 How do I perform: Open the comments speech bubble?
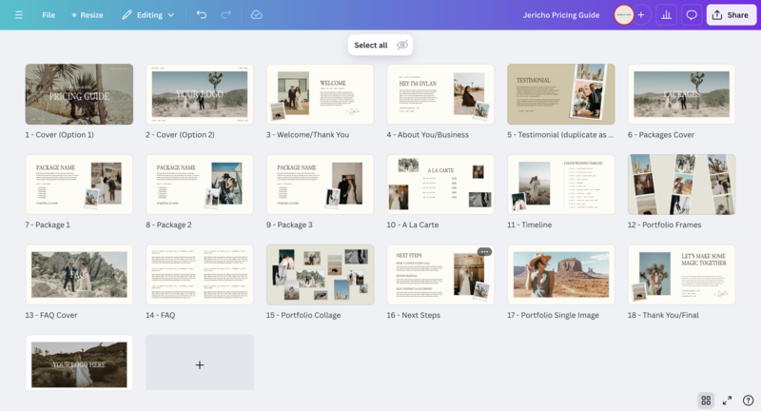692,15
